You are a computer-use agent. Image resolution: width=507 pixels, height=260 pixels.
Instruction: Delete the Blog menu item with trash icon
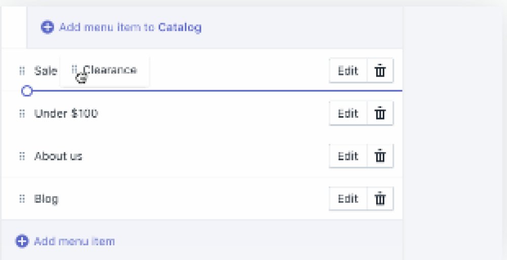pyautogui.click(x=380, y=199)
